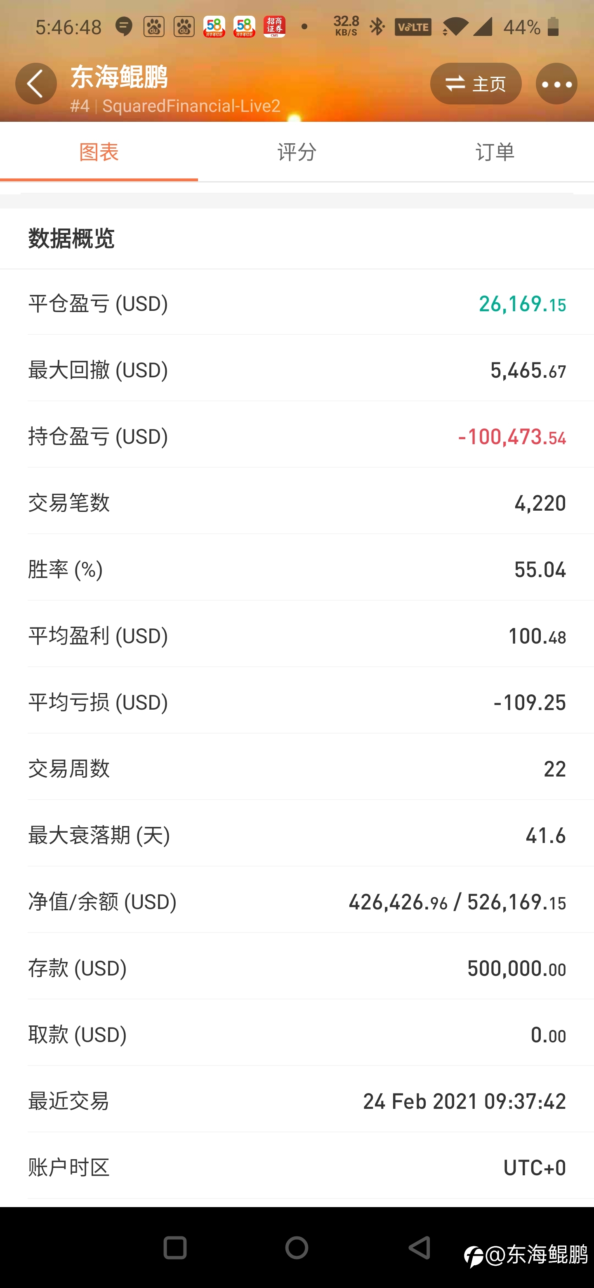
Task: Select the 图表 tab
Action: 99,152
